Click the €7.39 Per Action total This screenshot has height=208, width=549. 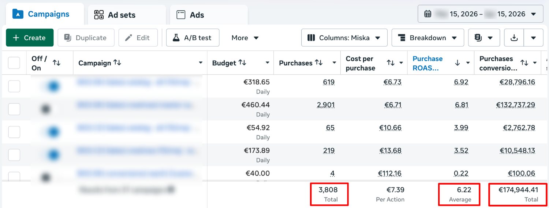point(395,190)
